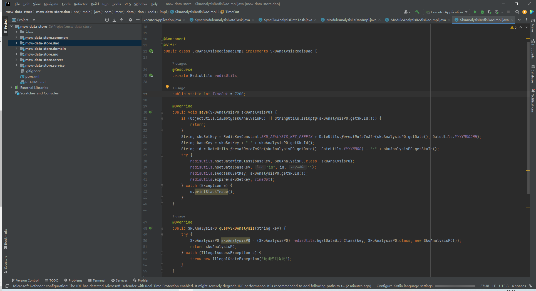The height and width of the screenshot is (291, 536).
Task: Click the Code With Me user icon
Action: 407,12
